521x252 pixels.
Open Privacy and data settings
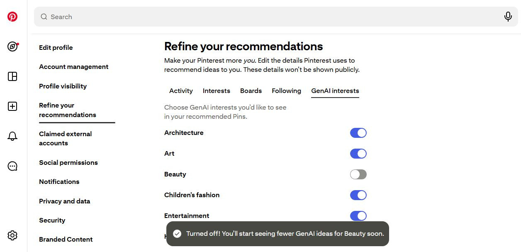tap(64, 201)
